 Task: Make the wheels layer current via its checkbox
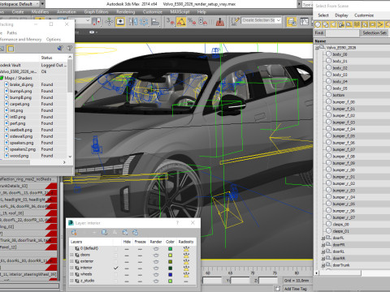(x=116, y=274)
